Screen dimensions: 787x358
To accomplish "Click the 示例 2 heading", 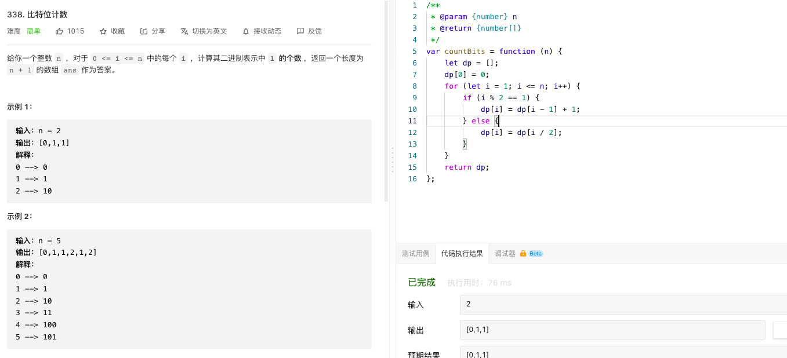I will point(20,216).
